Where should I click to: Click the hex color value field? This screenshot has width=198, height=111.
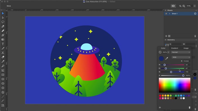pos(186,61)
